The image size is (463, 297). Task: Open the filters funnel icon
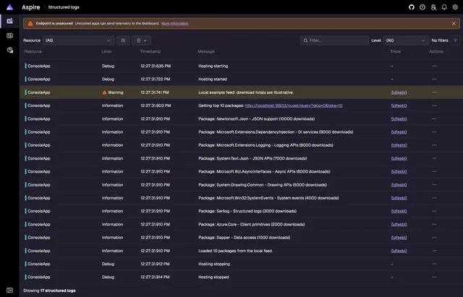(455, 40)
